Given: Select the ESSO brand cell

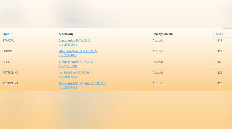Looking at the screenshot, I should coord(6,62).
